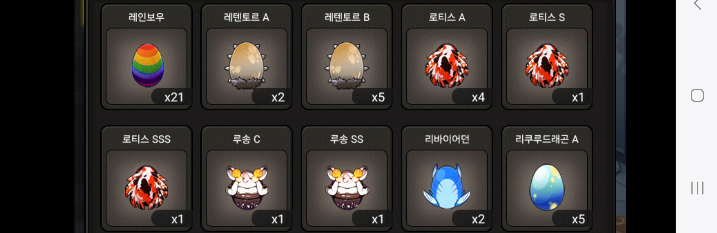Click the x5 badge on 레텐토르 B
The height and width of the screenshot is (233, 717).
click(372, 97)
